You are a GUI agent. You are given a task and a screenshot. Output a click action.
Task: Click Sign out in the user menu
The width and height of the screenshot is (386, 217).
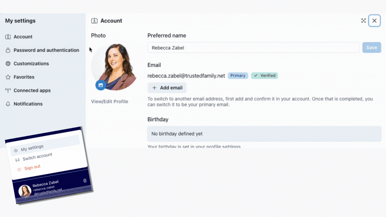(32, 168)
